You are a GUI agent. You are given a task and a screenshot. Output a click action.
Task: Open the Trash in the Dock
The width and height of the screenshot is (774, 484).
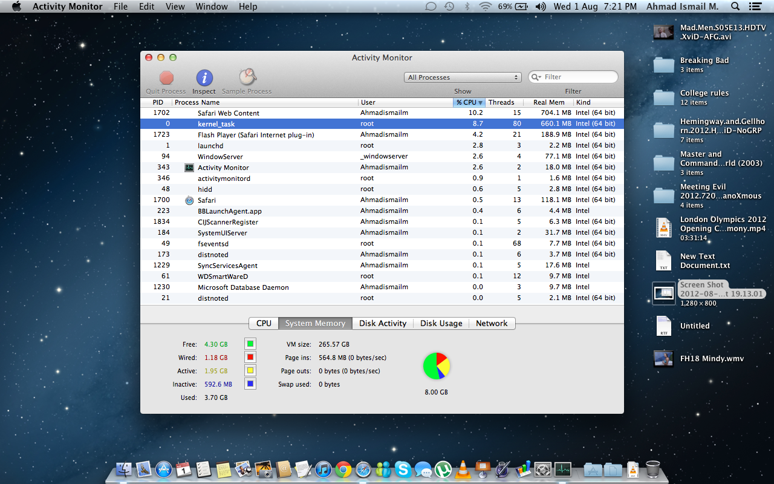[653, 469]
